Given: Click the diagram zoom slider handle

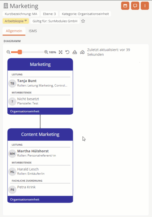Looking at the screenshot, I should coord(20,52).
